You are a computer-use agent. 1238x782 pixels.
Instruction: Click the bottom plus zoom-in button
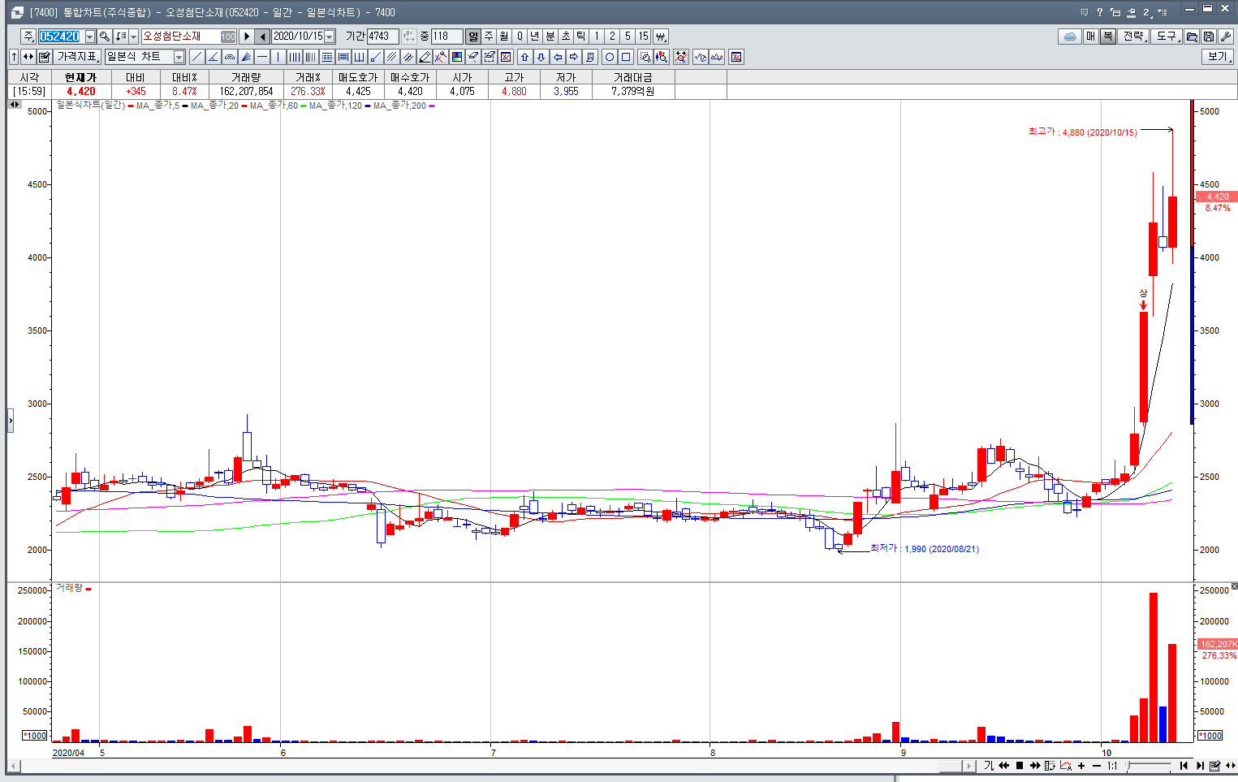tap(1081, 766)
